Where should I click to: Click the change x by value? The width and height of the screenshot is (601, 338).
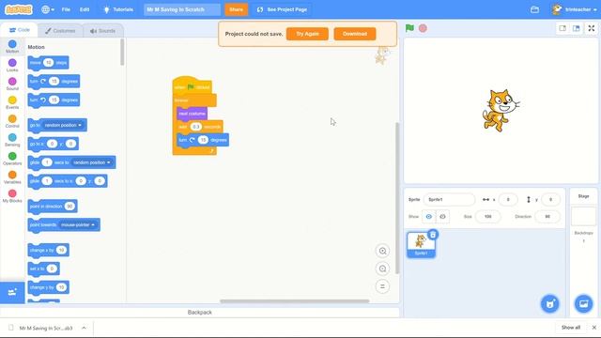tap(61, 251)
